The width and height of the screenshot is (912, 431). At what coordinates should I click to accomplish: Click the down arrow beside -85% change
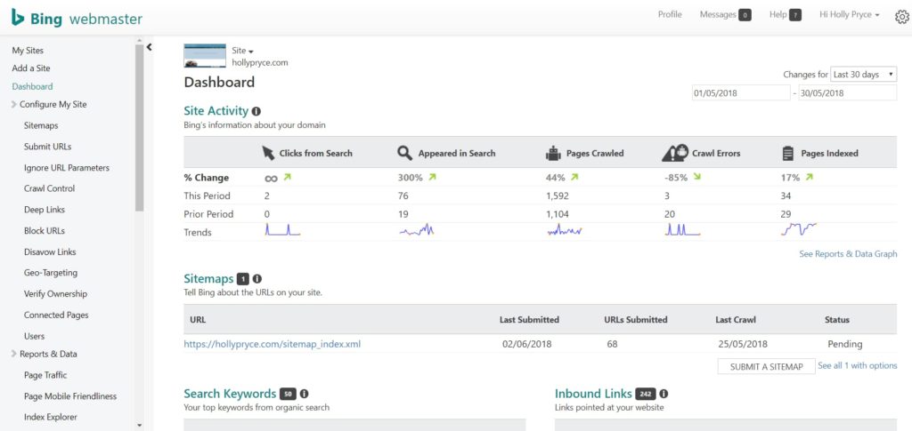(697, 177)
